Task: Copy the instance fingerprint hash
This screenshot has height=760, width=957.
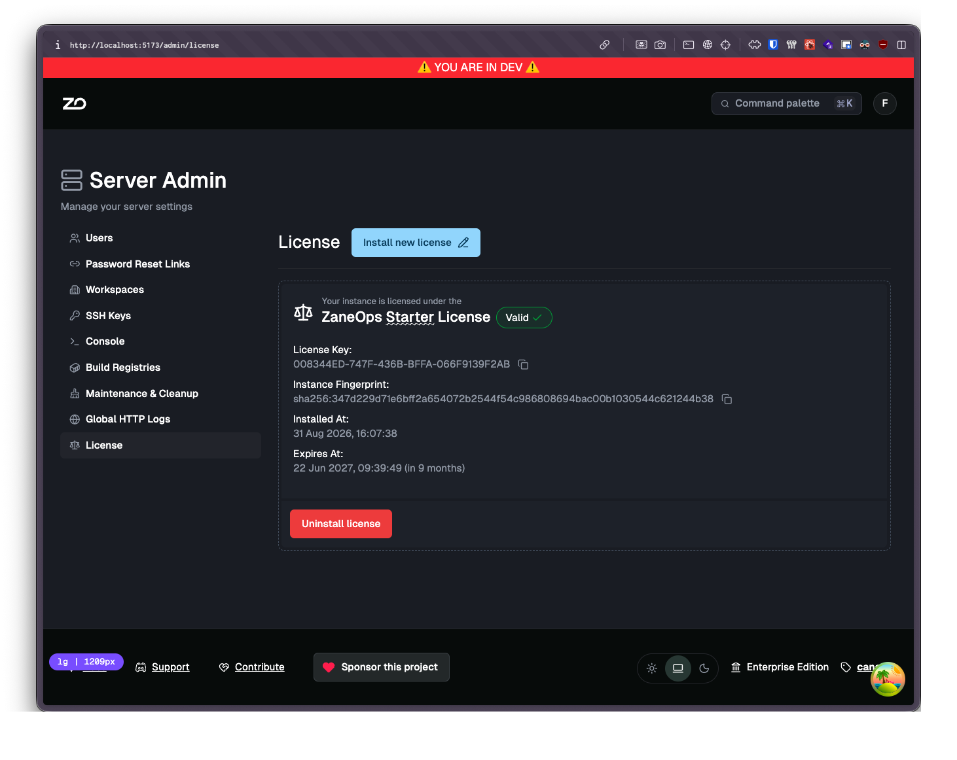Action: click(x=727, y=399)
